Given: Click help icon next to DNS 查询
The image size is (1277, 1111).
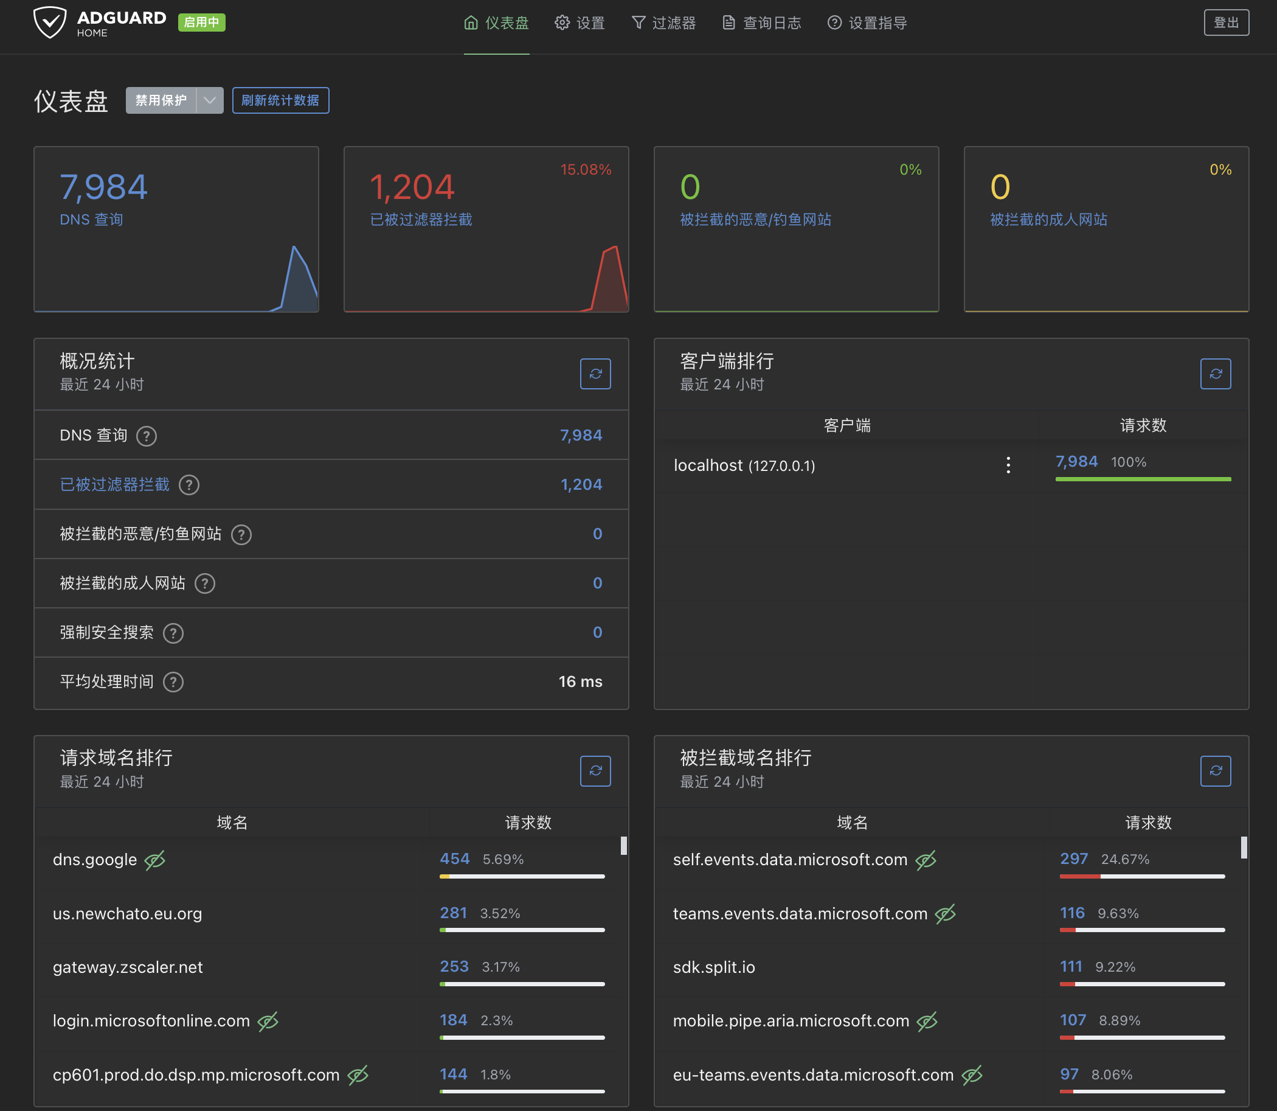Looking at the screenshot, I should coord(146,436).
